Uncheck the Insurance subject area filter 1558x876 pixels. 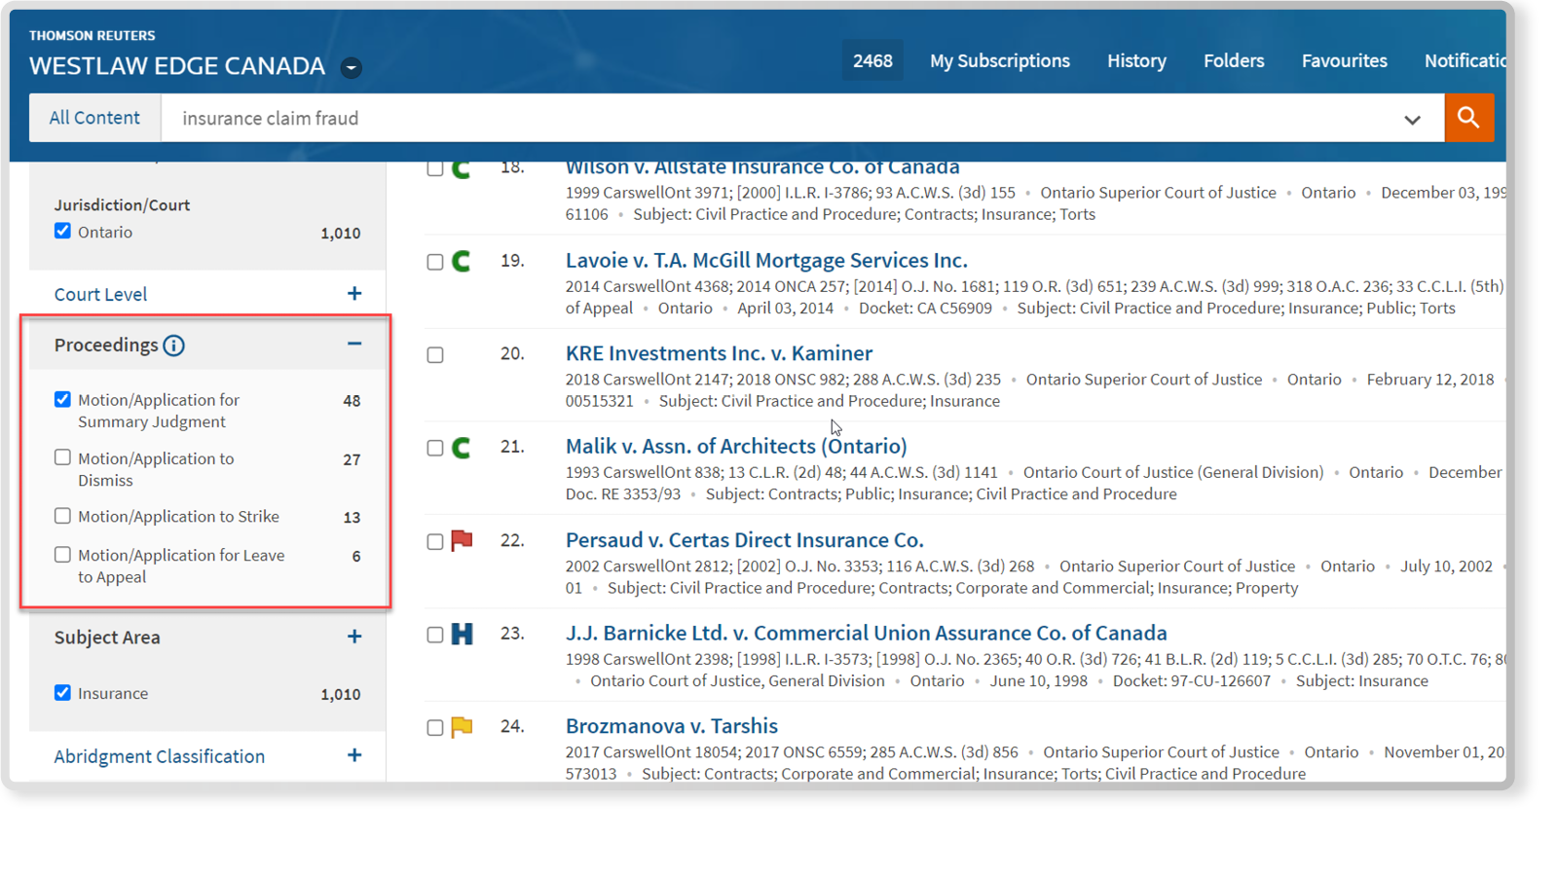[62, 692]
